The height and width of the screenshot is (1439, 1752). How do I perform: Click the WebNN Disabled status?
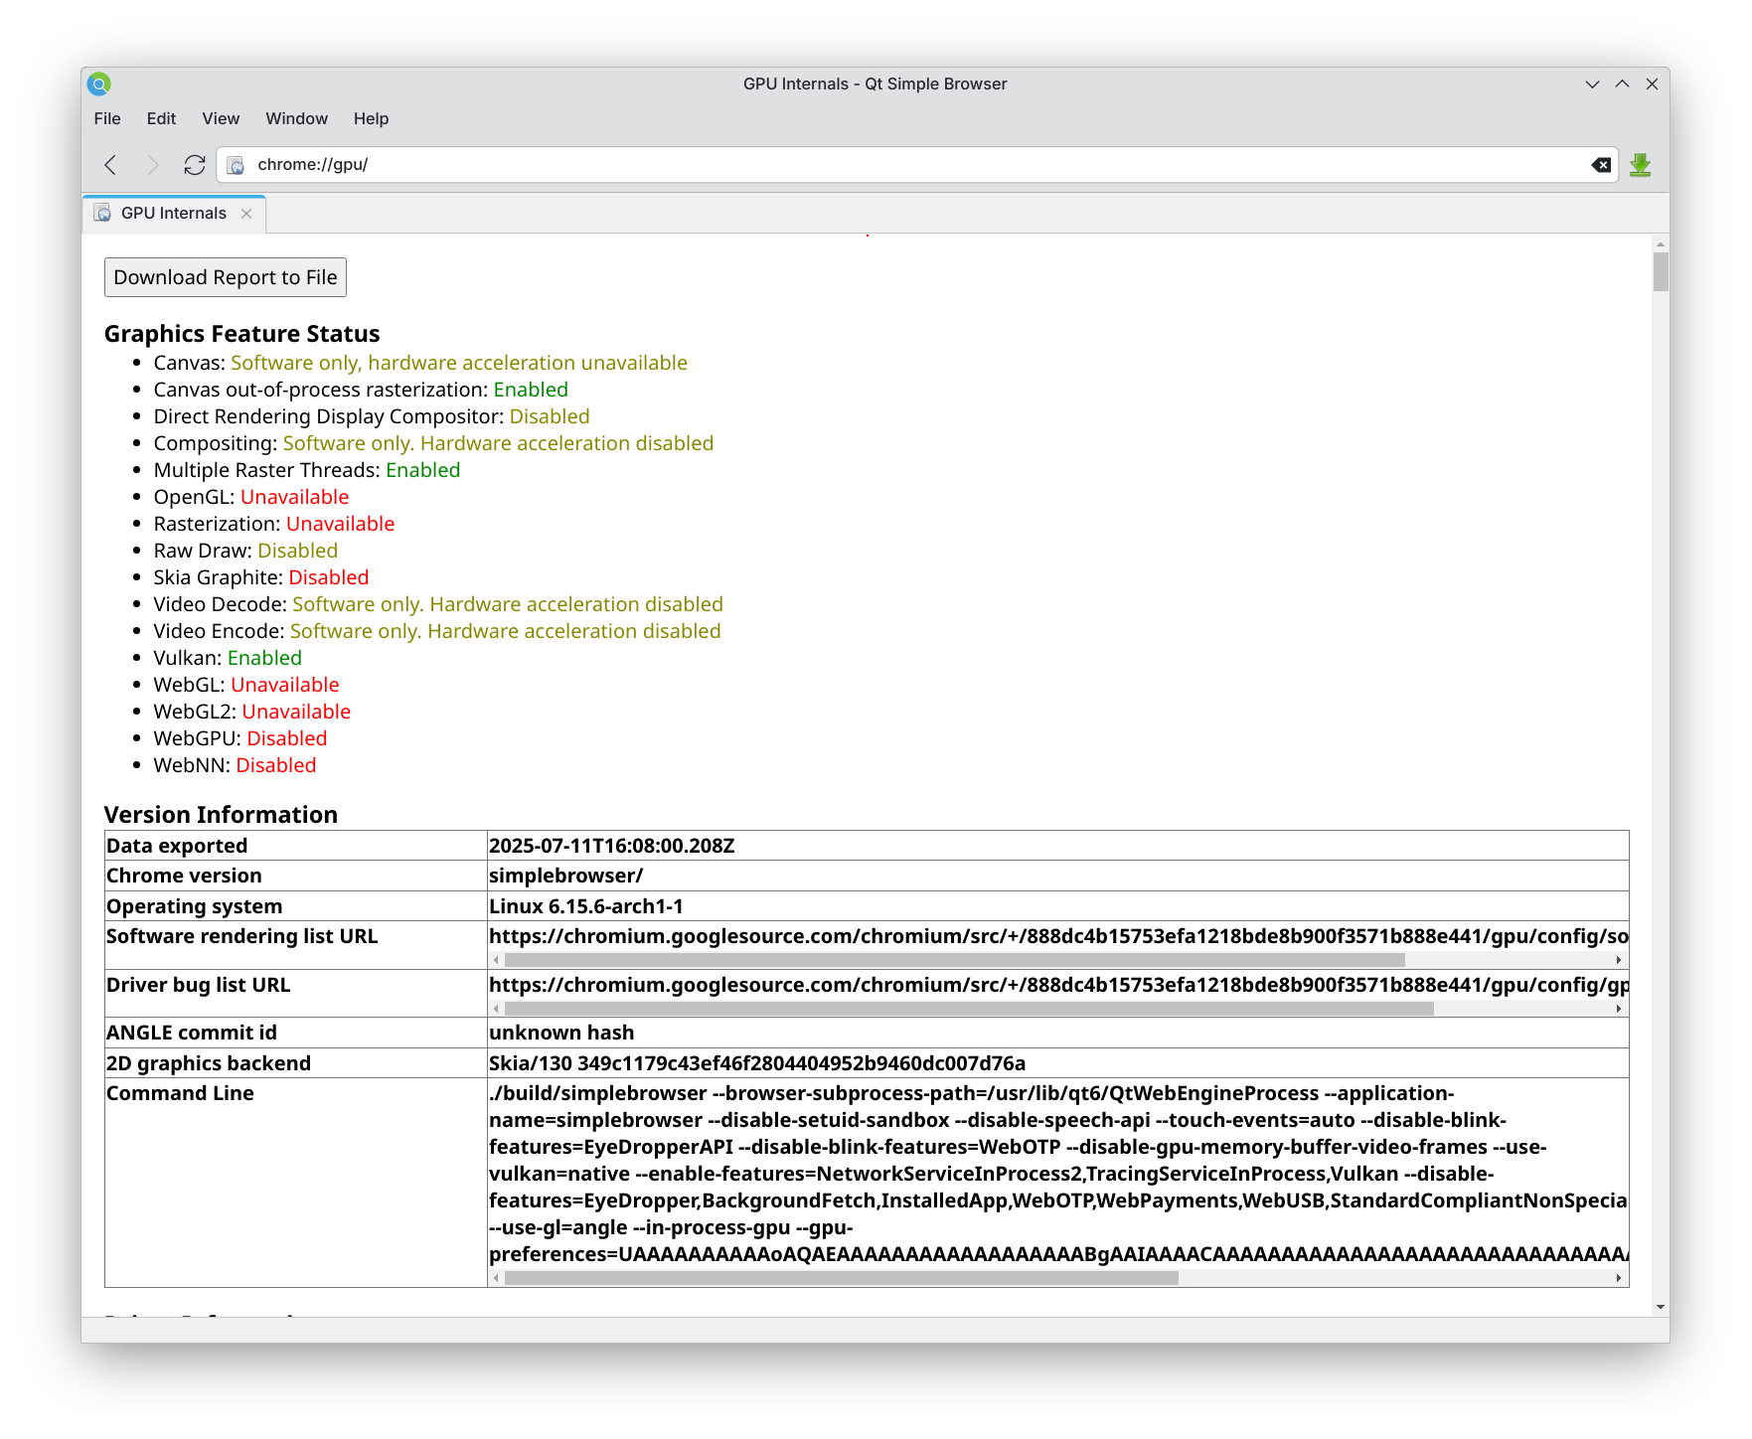pos(276,765)
